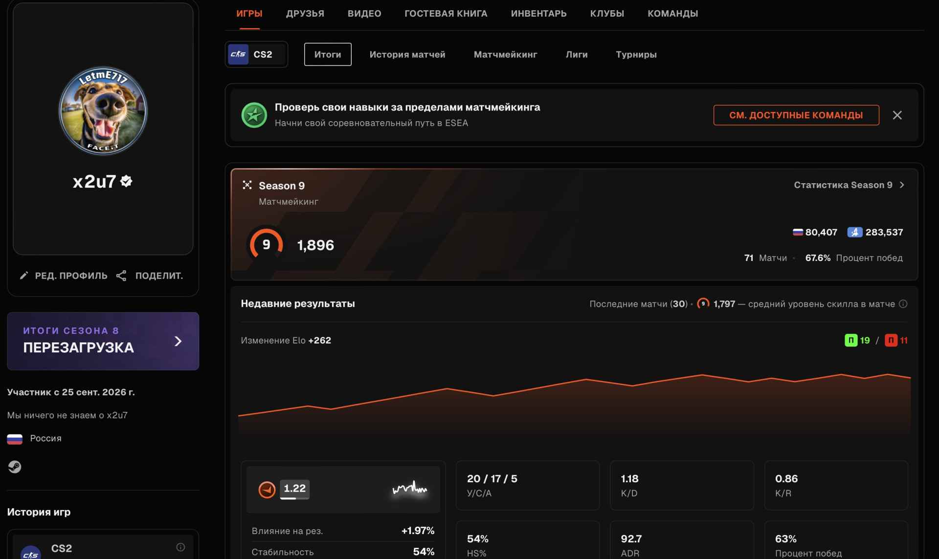This screenshot has width=939, height=559.
Task: Click ПОДЕЛИТ. share button
Action: tap(150, 276)
